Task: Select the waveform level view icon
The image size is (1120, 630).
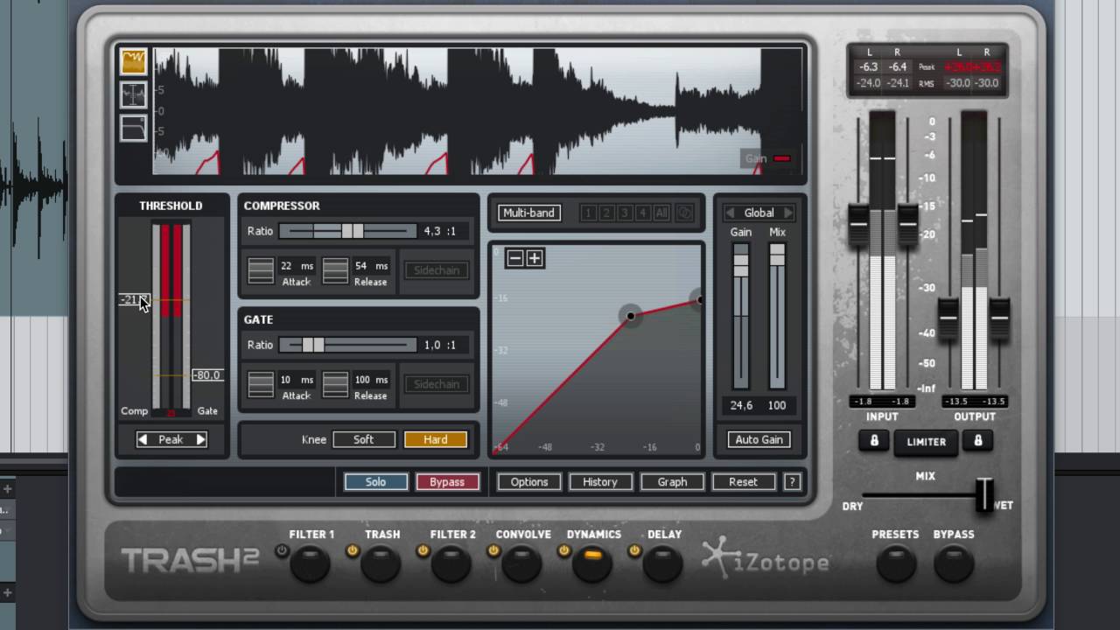Action: (x=133, y=94)
